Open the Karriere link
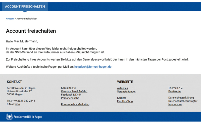Viewport: 201px width, 125px height. [122, 98]
